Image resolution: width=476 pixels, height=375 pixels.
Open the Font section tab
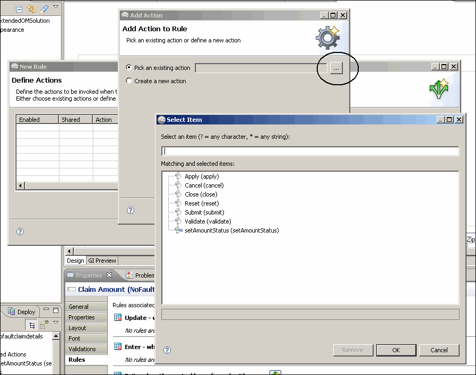tap(86, 338)
